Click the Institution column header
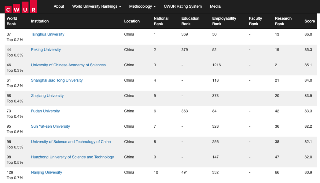320x183 pixels. tap(40, 21)
